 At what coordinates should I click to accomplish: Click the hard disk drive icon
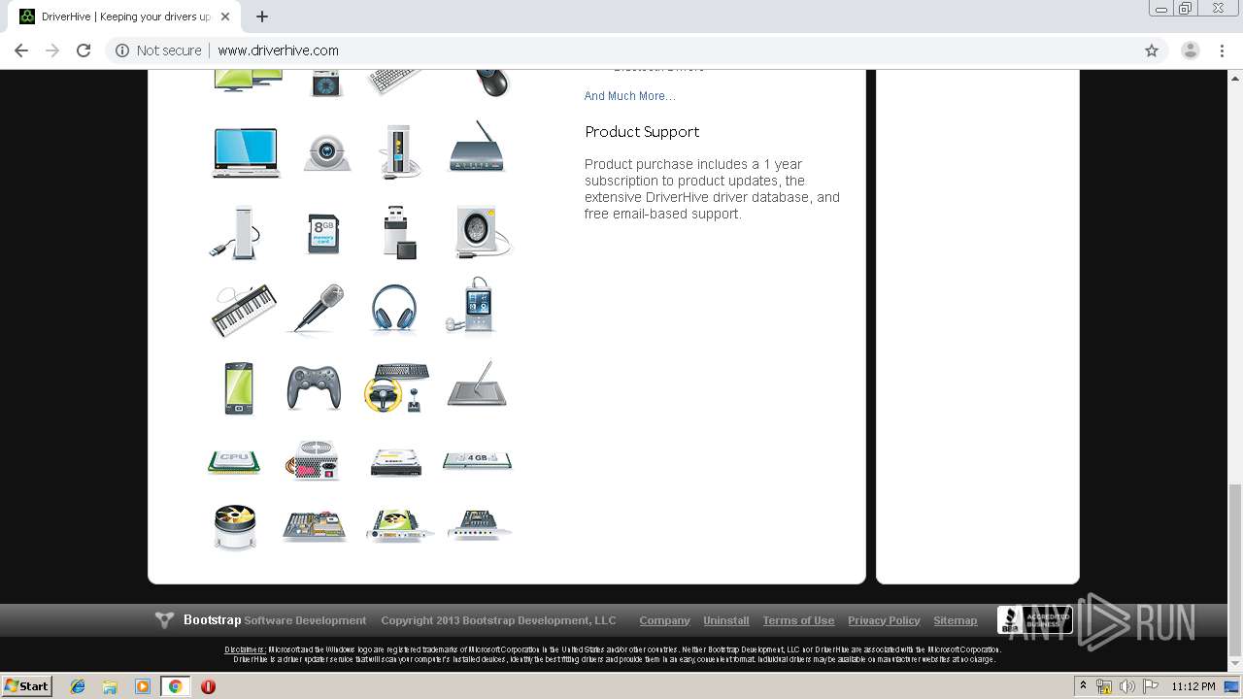click(396, 462)
